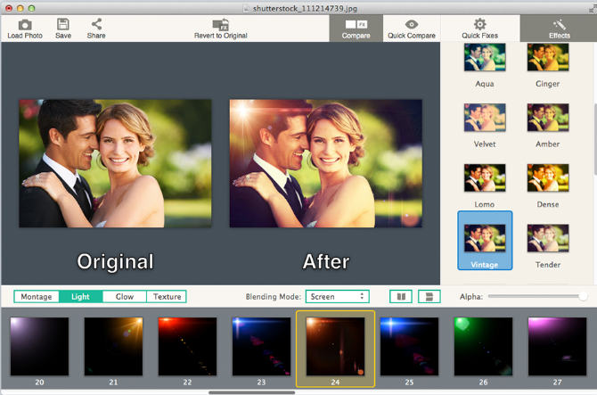This screenshot has width=597, height=395.
Task: Select the Light tab
Action: (80, 297)
